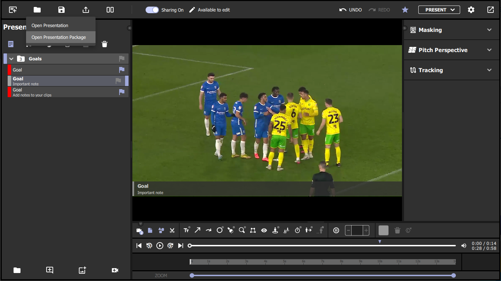Select the stopwatch timer tool
The width and height of the screenshot is (501, 281).
298,230
